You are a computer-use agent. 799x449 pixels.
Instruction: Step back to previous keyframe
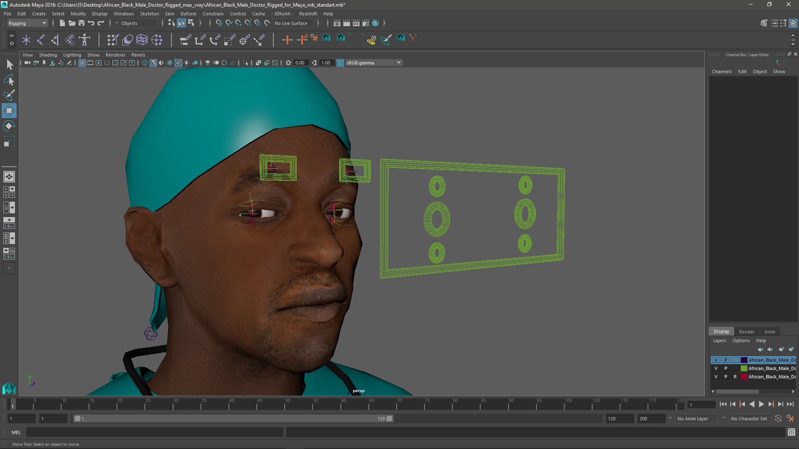[742, 404]
